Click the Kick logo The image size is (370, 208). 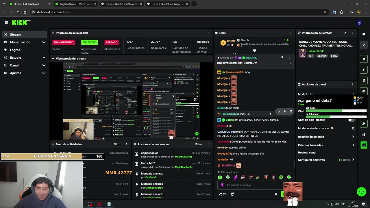[21, 23]
